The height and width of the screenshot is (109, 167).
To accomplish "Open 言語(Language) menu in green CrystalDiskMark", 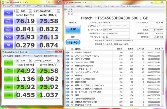I will (x=50, y=56).
